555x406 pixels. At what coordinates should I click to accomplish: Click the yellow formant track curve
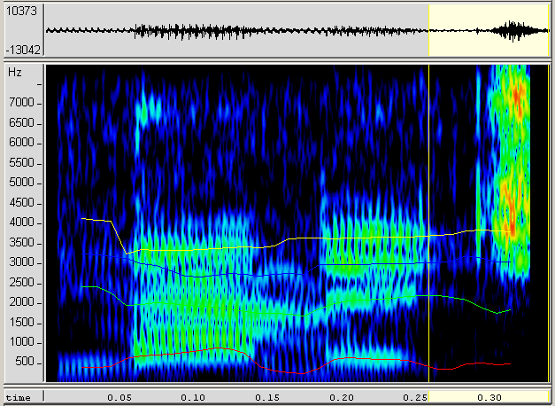pos(354,238)
